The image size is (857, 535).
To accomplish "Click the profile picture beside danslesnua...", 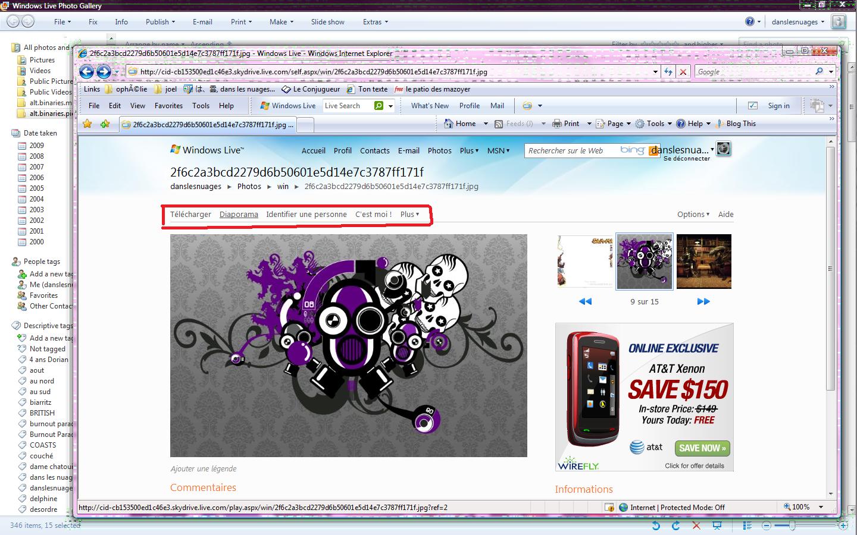I will (x=723, y=149).
